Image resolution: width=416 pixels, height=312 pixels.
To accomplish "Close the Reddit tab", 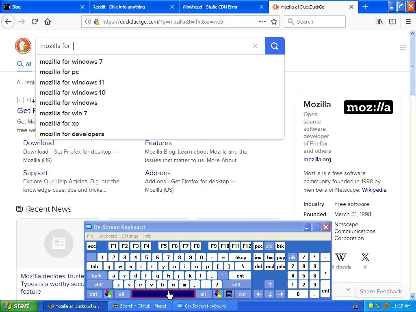I will pyautogui.click(x=172, y=7).
